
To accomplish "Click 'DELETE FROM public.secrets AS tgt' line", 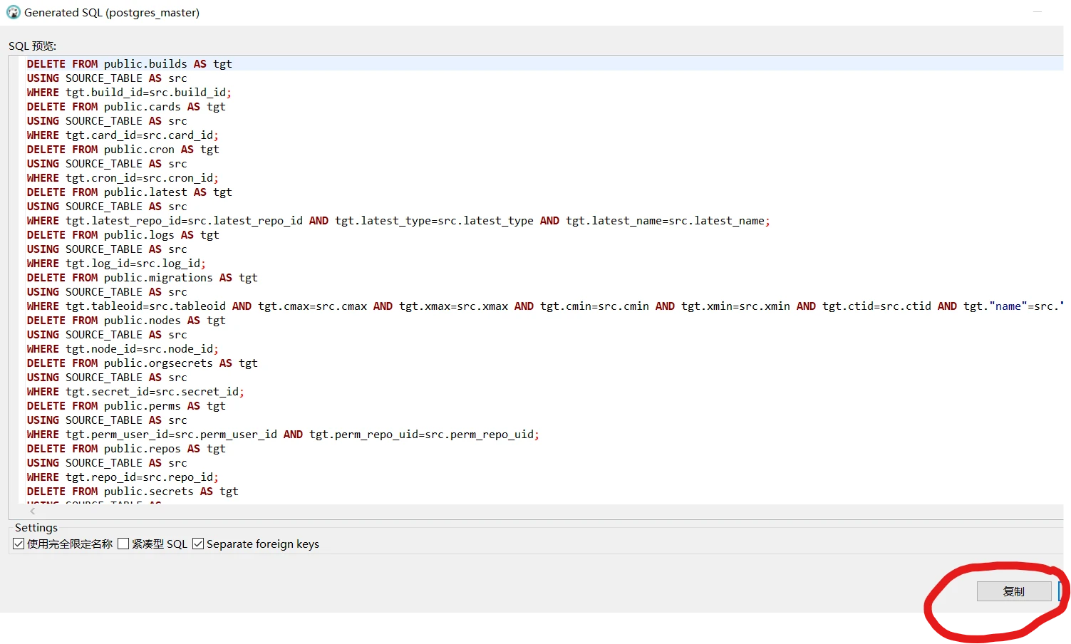I will [x=133, y=492].
